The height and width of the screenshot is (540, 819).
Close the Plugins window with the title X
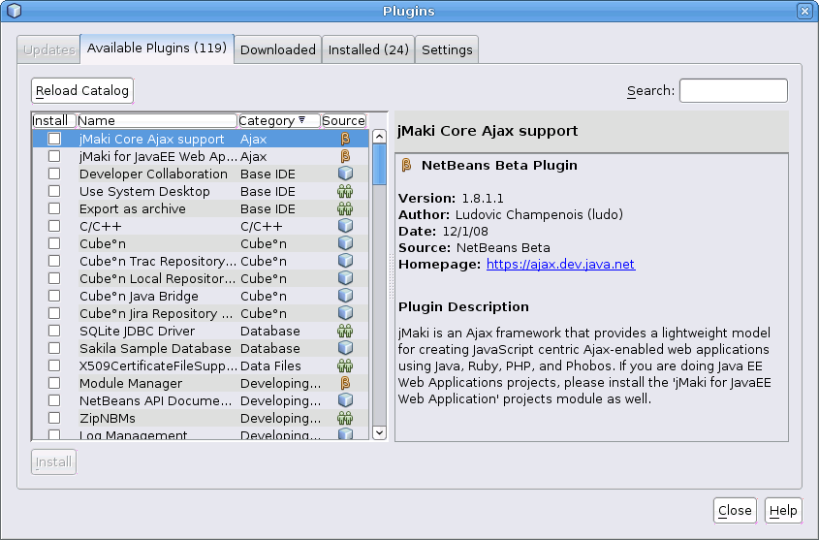tap(804, 11)
